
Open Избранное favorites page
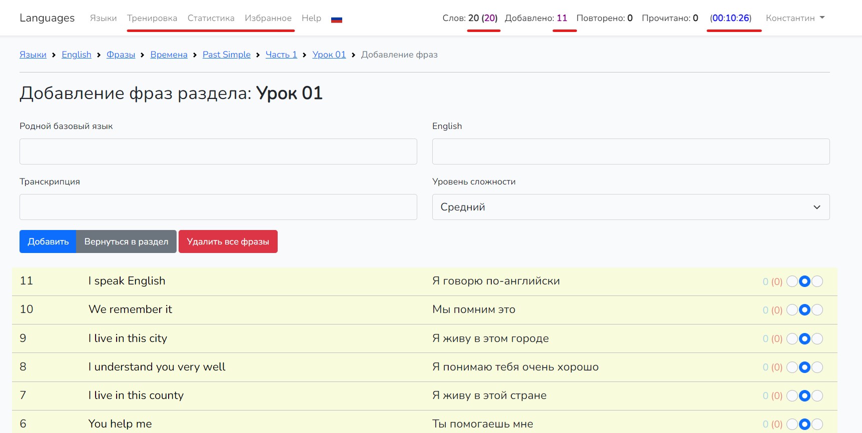click(x=268, y=18)
